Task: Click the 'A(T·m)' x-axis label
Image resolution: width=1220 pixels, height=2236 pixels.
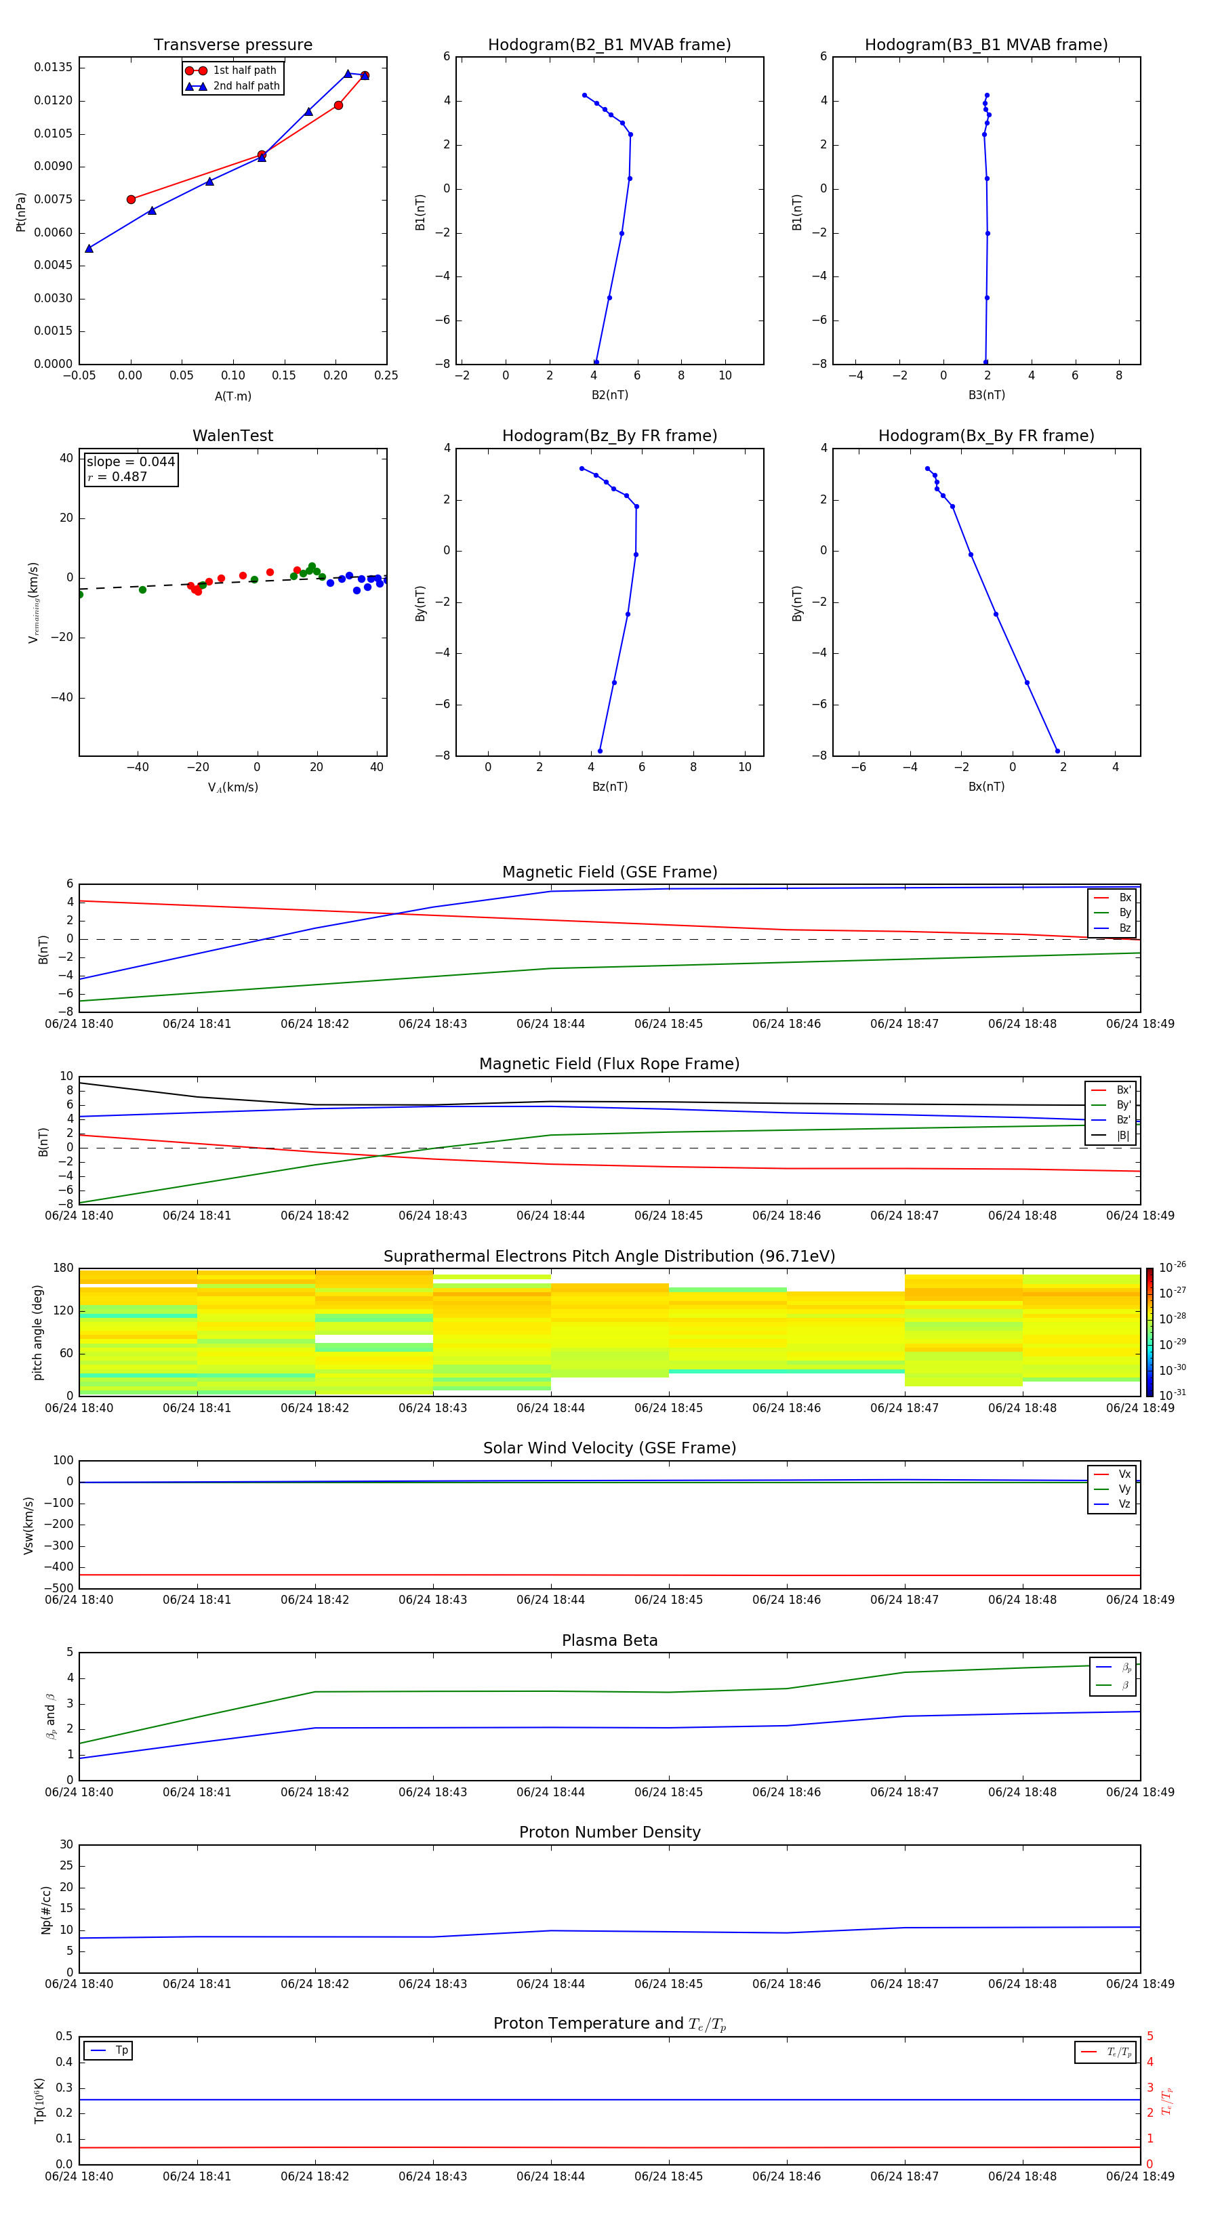Action: (x=232, y=396)
